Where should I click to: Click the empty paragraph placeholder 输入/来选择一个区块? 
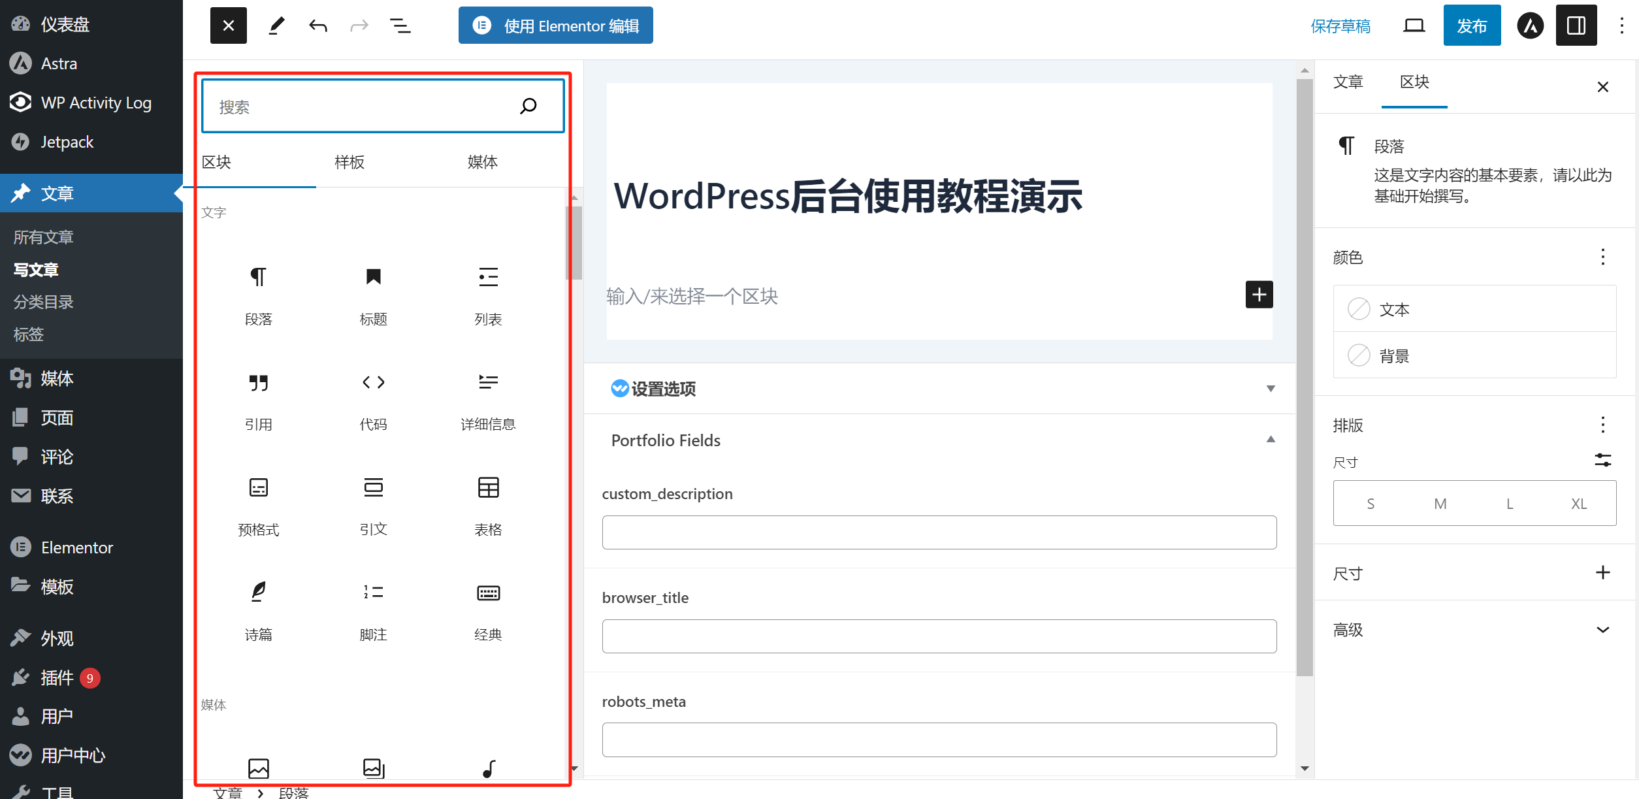pyautogui.click(x=692, y=296)
